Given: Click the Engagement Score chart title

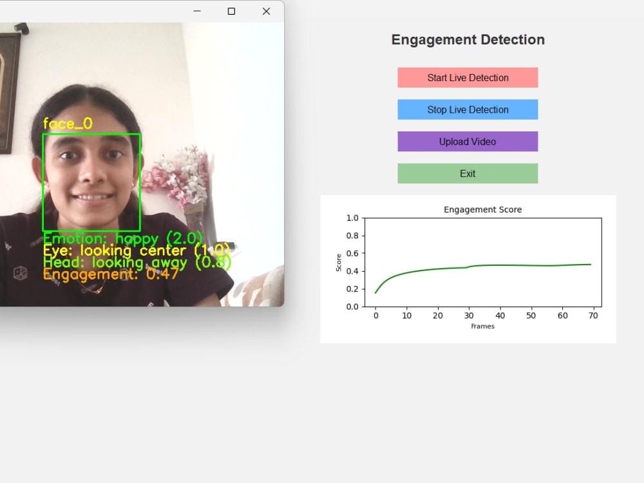Looking at the screenshot, I should click(482, 209).
